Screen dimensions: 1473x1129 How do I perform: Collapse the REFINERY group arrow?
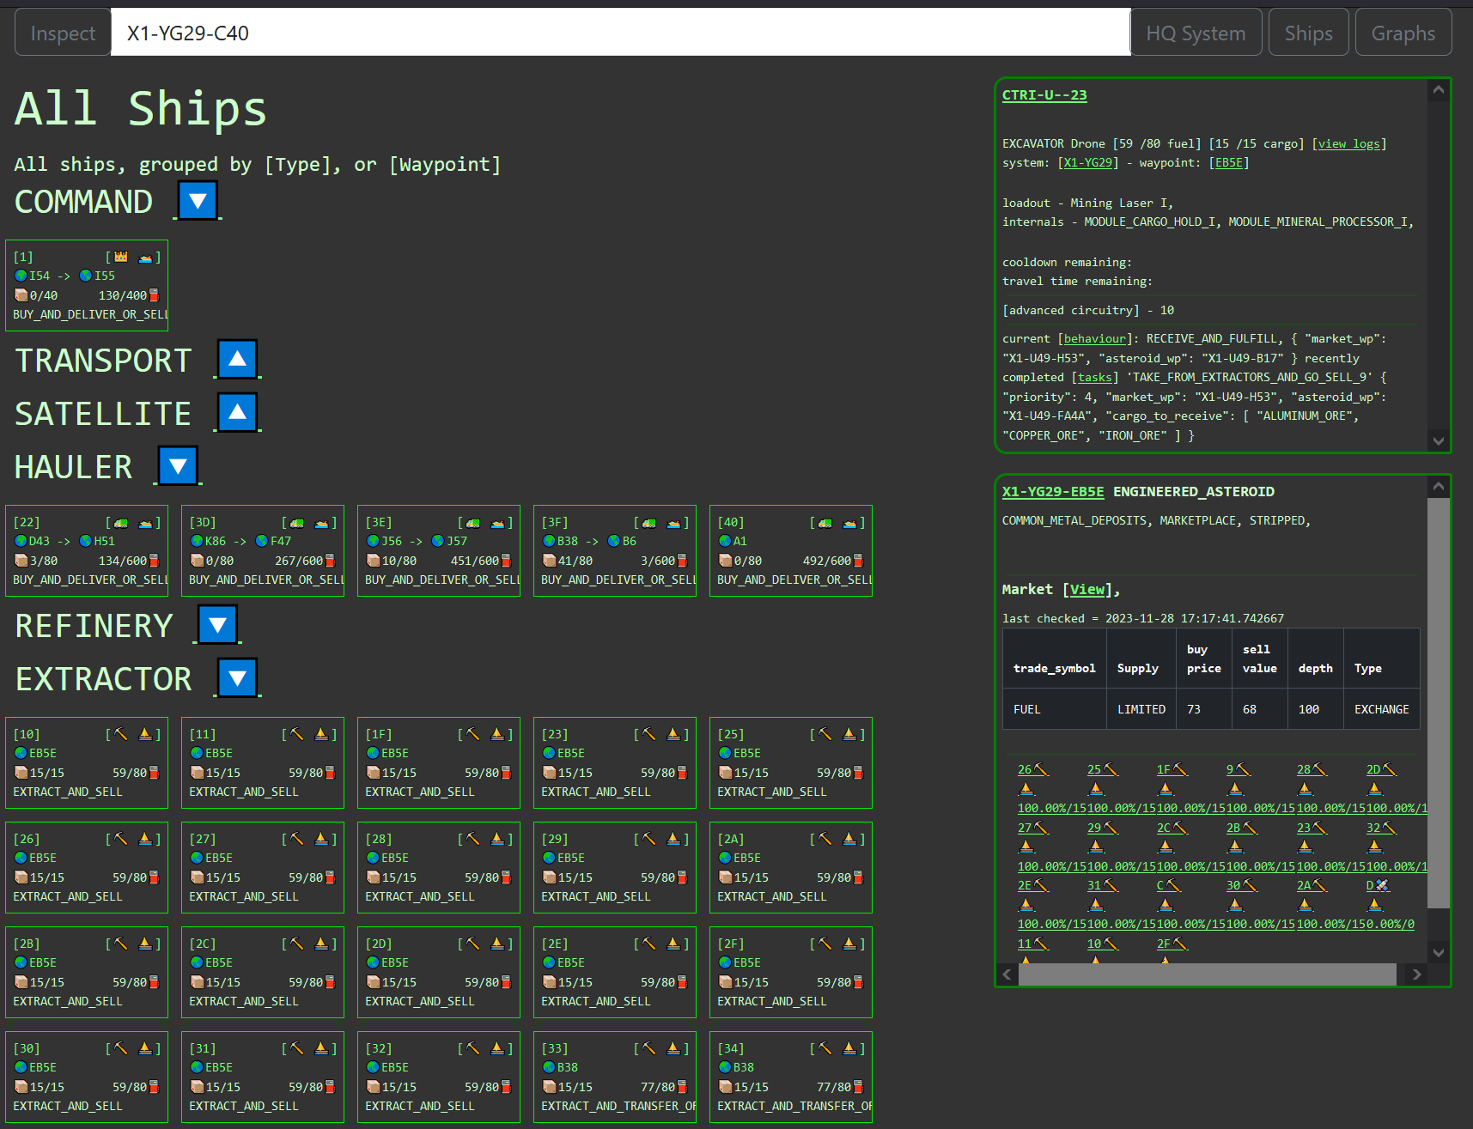(x=216, y=624)
